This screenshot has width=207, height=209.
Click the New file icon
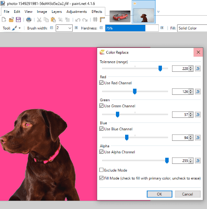pyautogui.click(x=4, y=19)
